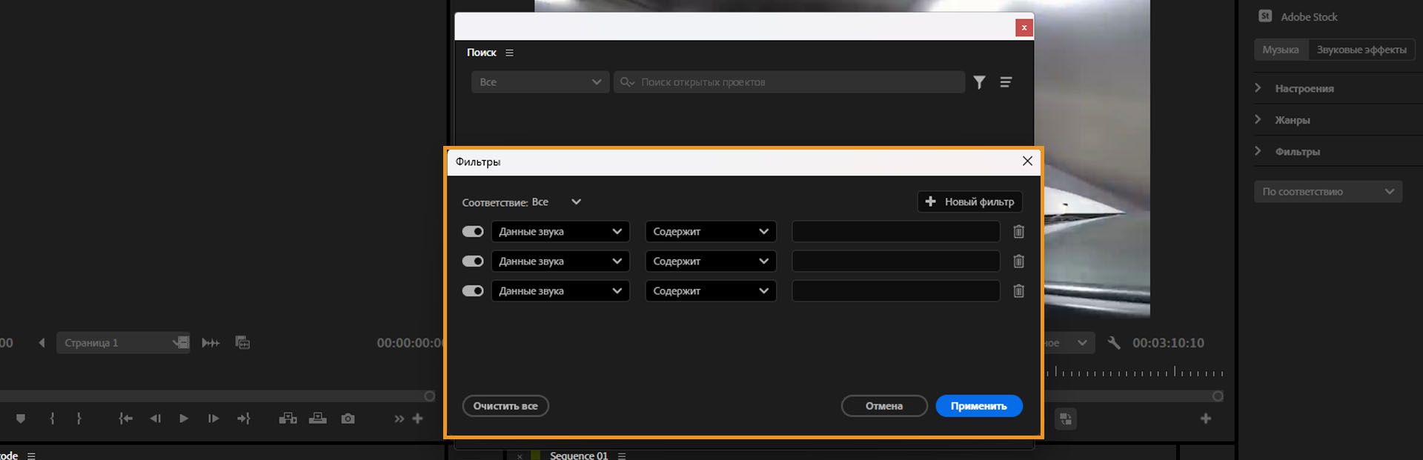Add a marker in the source monitor
Screen dimensions: 1423x460
[x=21, y=419]
